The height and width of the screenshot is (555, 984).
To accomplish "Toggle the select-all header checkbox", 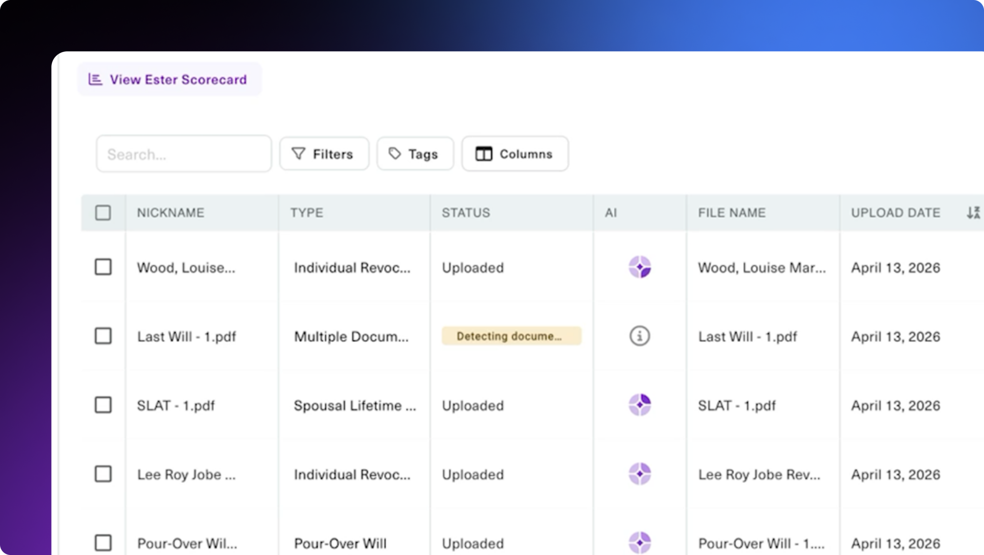I will pyautogui.click(x=103, y=212).
